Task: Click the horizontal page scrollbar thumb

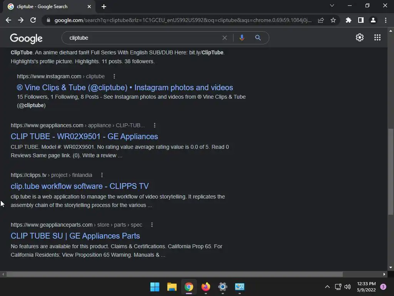Action: tap(174, 274)
